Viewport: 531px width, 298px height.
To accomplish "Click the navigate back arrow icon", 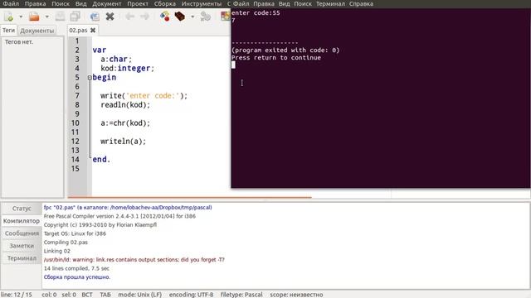I will (129, 17).
